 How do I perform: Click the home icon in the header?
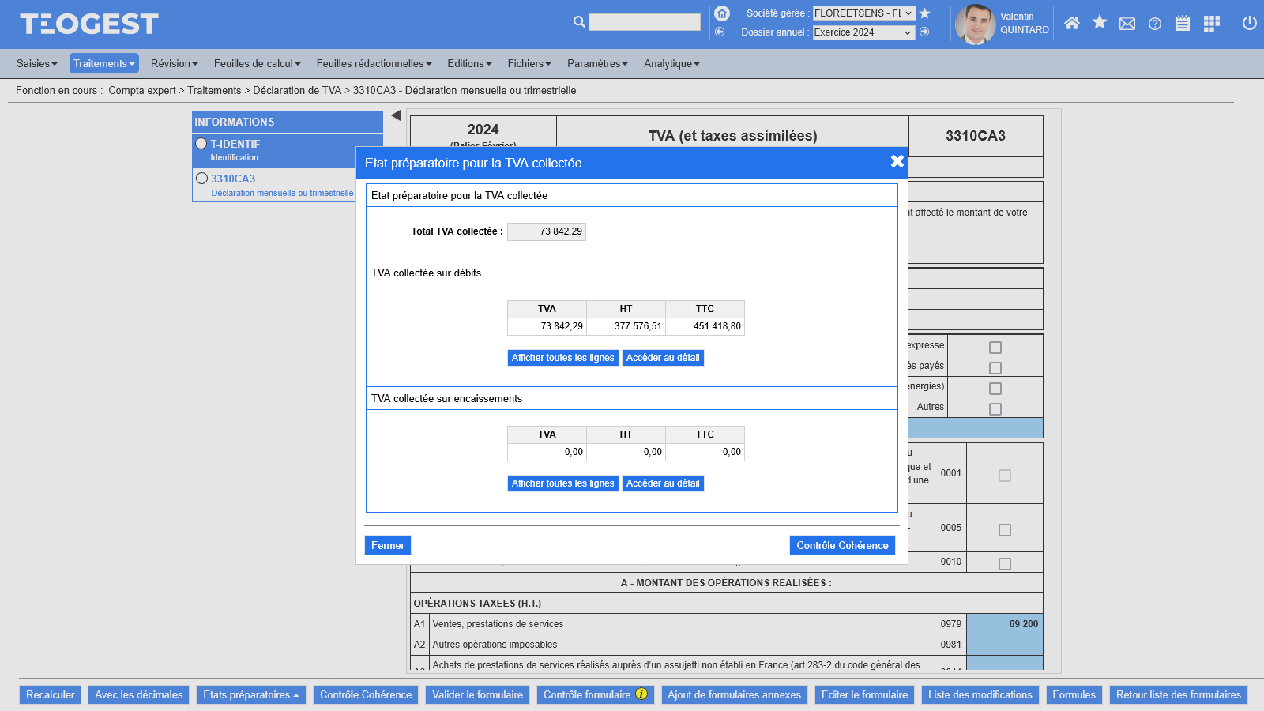point(1071,23)
